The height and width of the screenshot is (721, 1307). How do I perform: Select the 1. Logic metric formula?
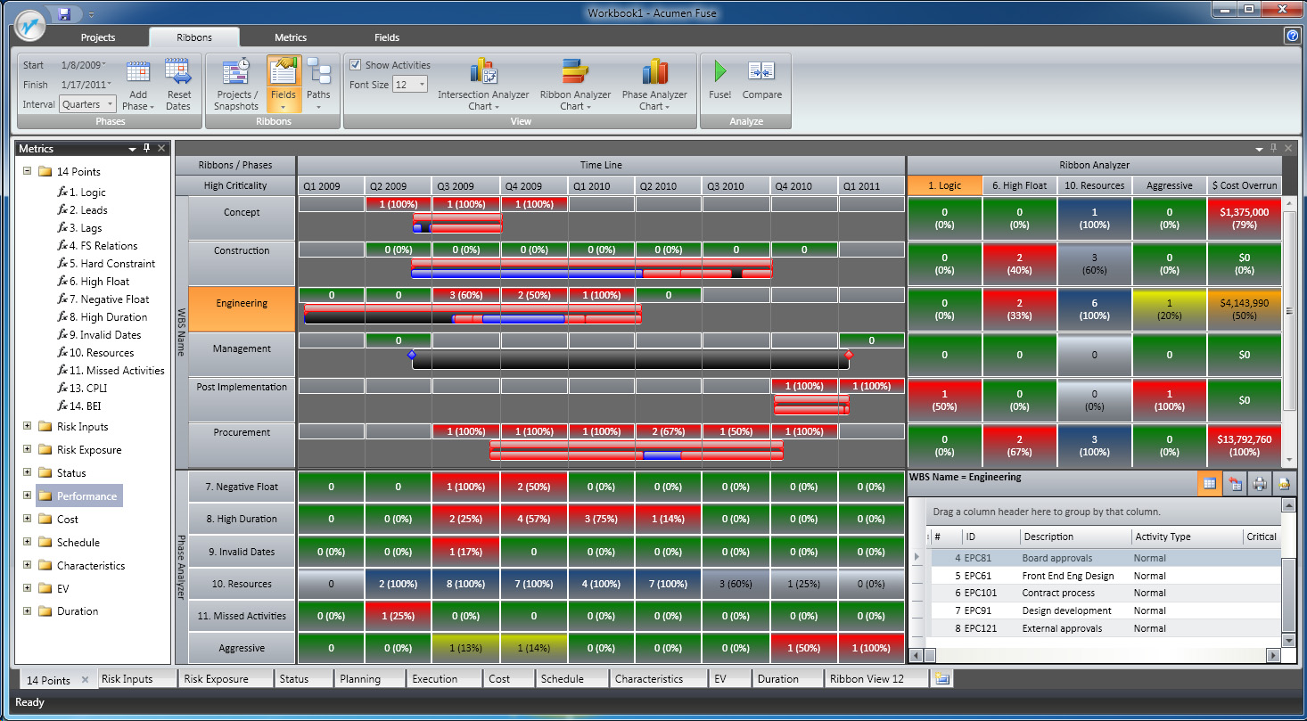click(x=81, y=193)
